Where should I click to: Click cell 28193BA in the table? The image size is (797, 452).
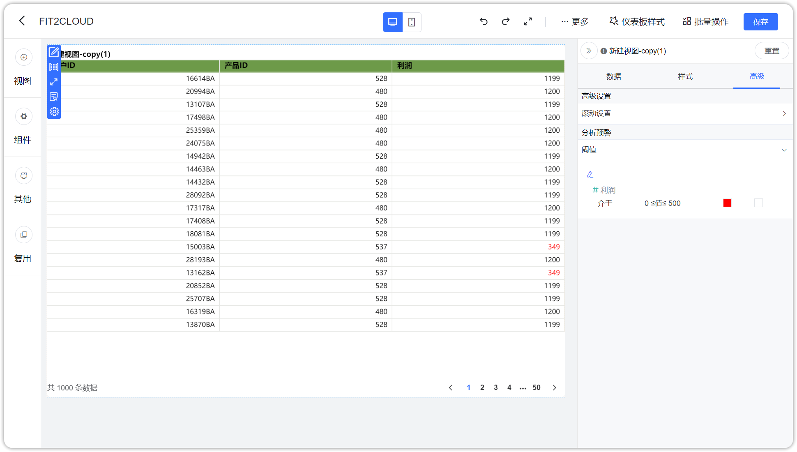pos(200,260)
